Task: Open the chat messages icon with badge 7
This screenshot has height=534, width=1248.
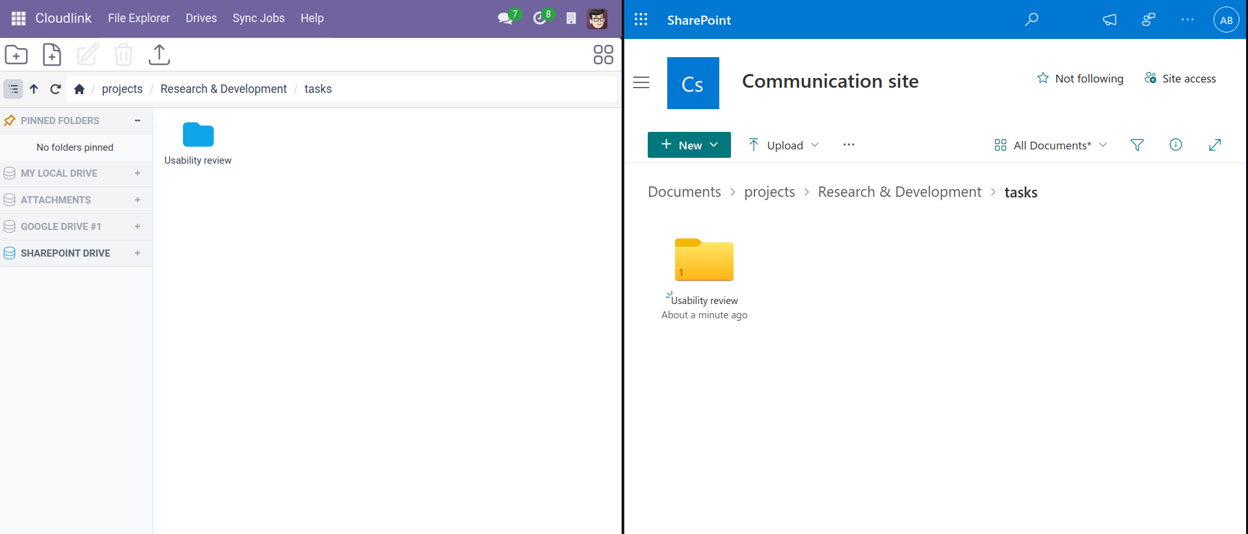Action: click(x=505, y=18)
